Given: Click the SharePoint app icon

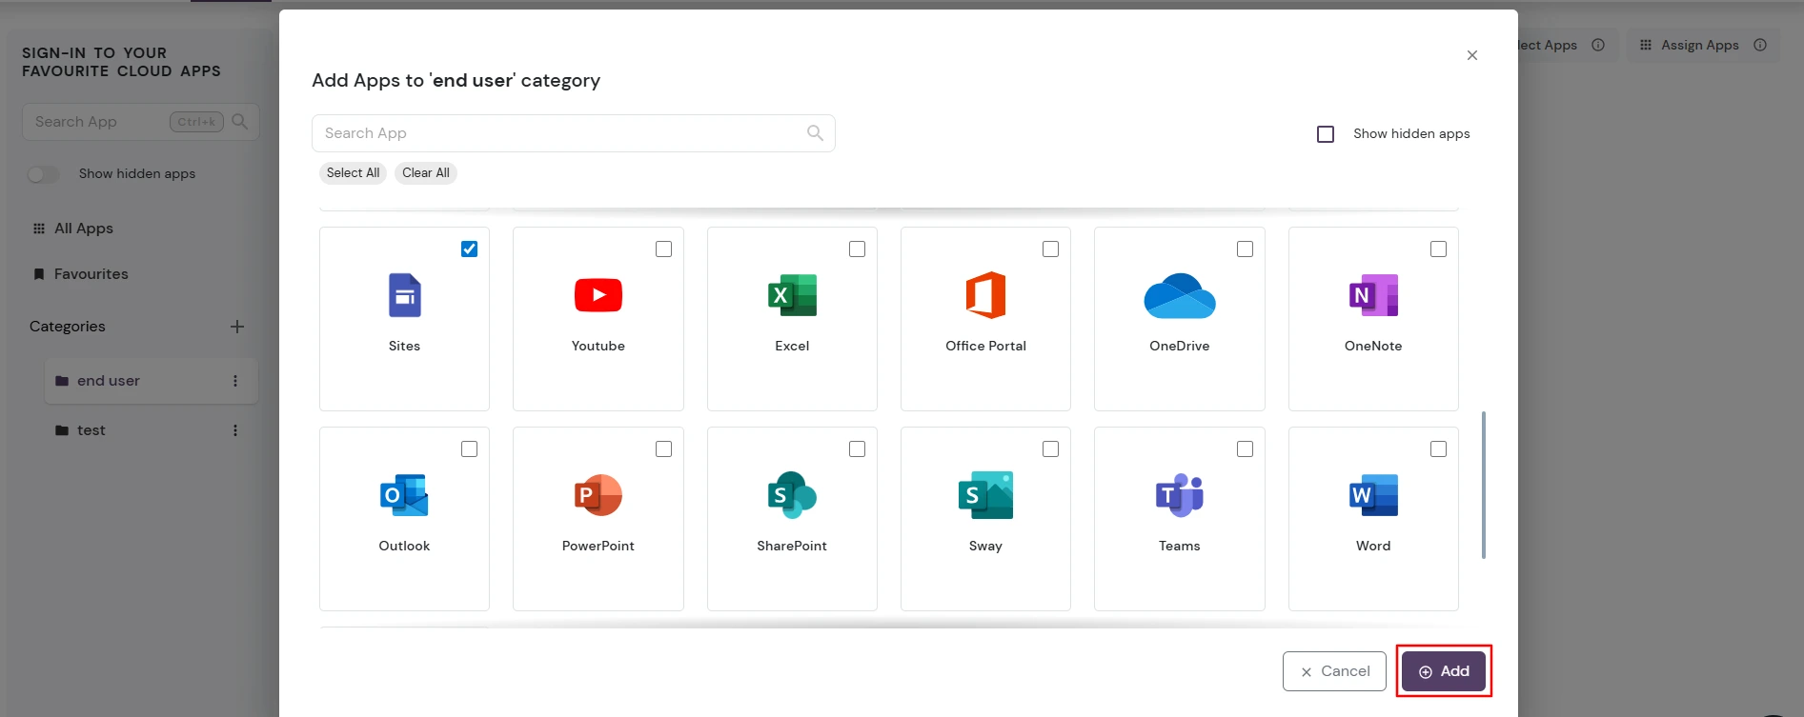Looking at the screenshot, I should pos(792,495).
